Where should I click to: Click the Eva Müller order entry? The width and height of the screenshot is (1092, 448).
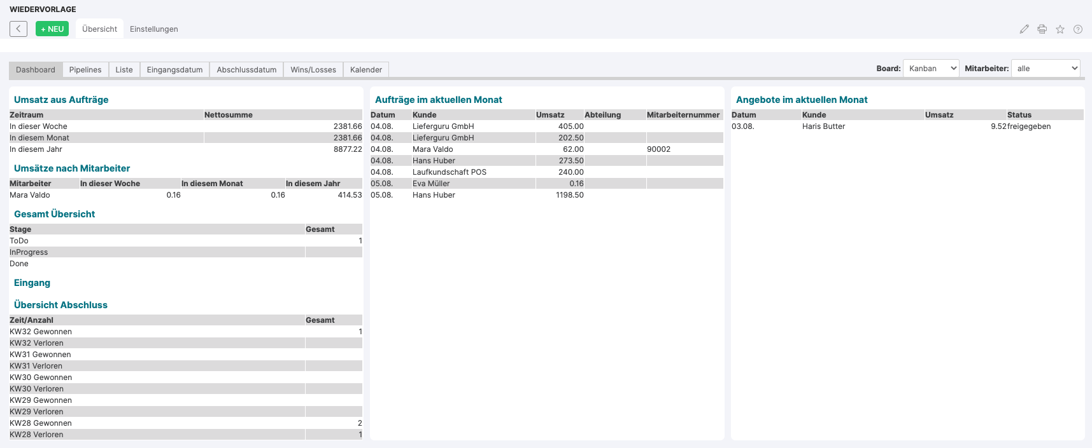pyautogui.click(x=431, y=184)
